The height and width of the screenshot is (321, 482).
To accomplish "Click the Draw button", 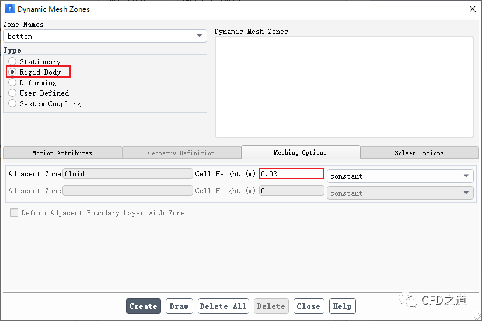I will click(179, 306).
